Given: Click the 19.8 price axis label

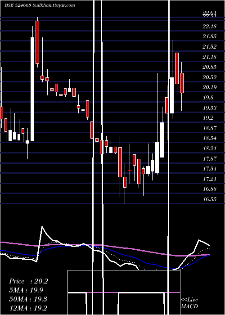Looking at the screenshot, I should [208, 98].
